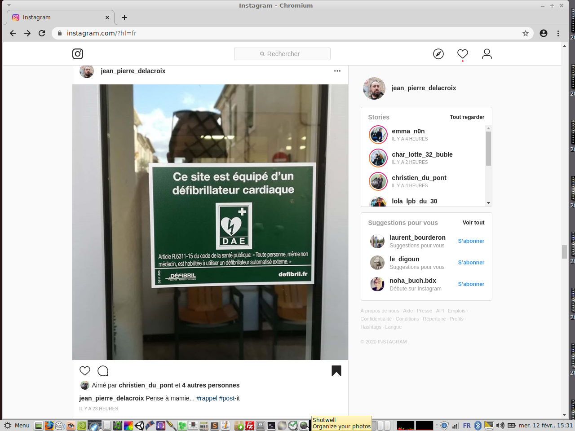This screenshot has width=575, height=431.
Task: Click the Rechercher search field
Action: pyautogui.click(x=282, y=54)
